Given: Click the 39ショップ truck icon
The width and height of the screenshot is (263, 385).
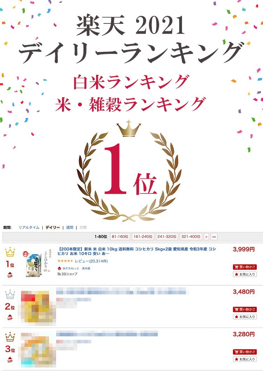Looking at the screenshot, I should [59, 274].
